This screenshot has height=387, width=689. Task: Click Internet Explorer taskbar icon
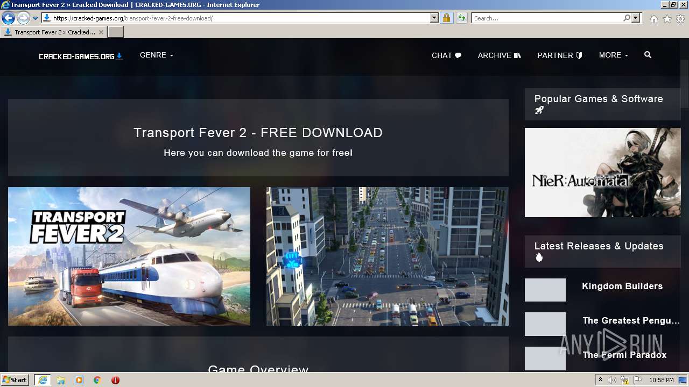pos(42,380)
